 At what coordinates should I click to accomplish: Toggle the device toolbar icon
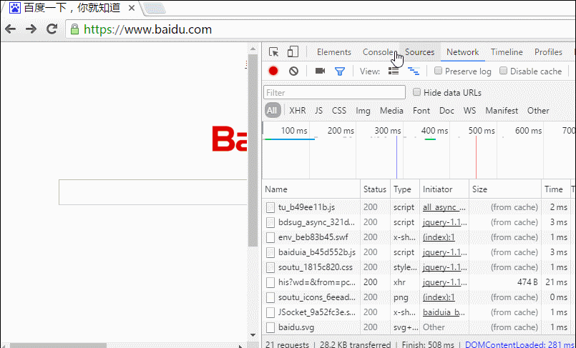[x=293, y=51]
